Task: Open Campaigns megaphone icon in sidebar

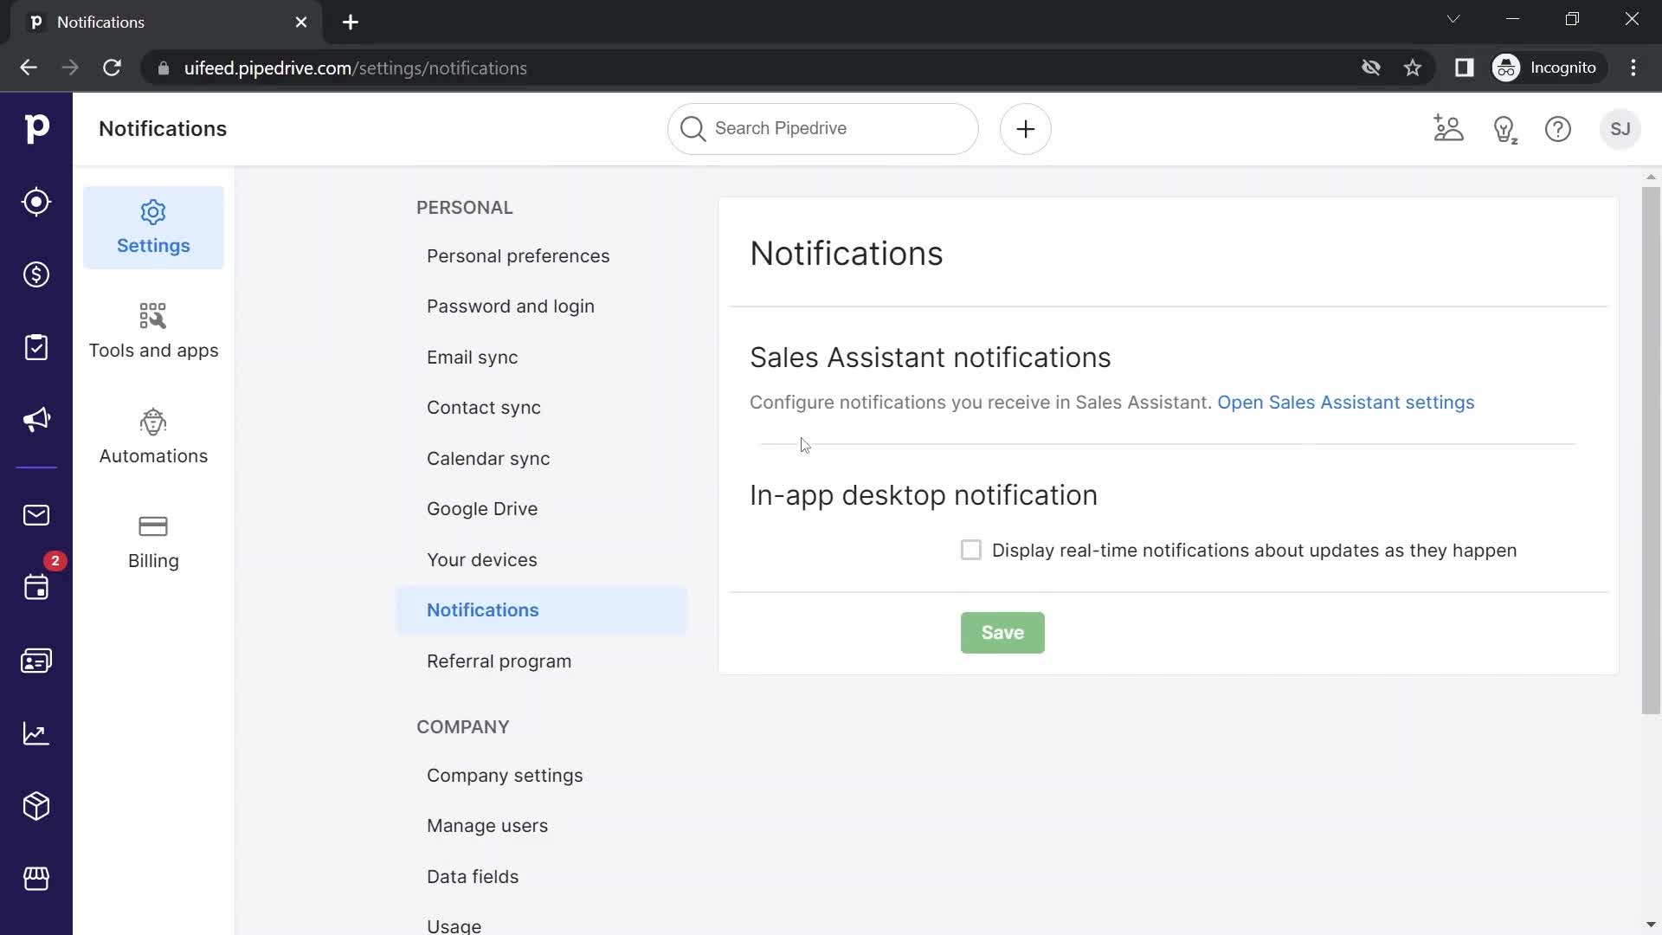Action: point(36,420)
